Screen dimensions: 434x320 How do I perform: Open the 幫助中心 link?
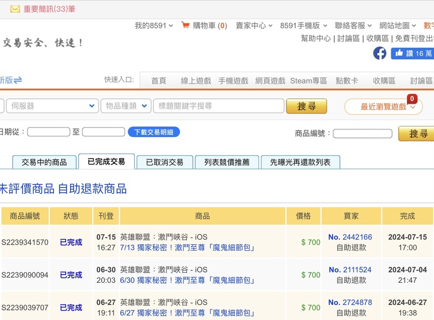(x=316, y=38)
